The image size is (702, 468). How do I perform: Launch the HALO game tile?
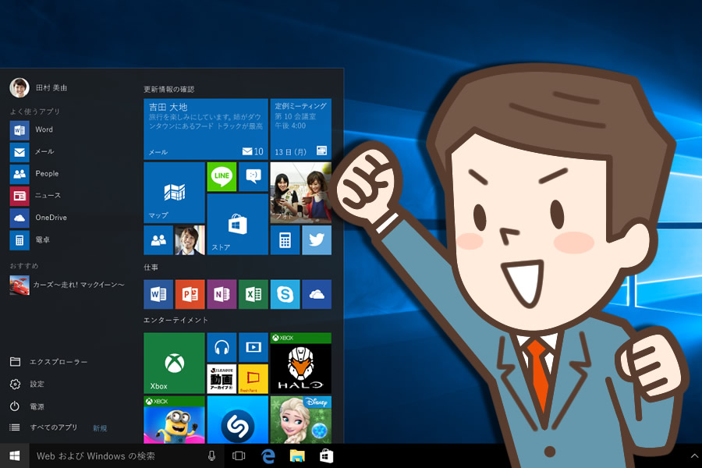point(301,363)
